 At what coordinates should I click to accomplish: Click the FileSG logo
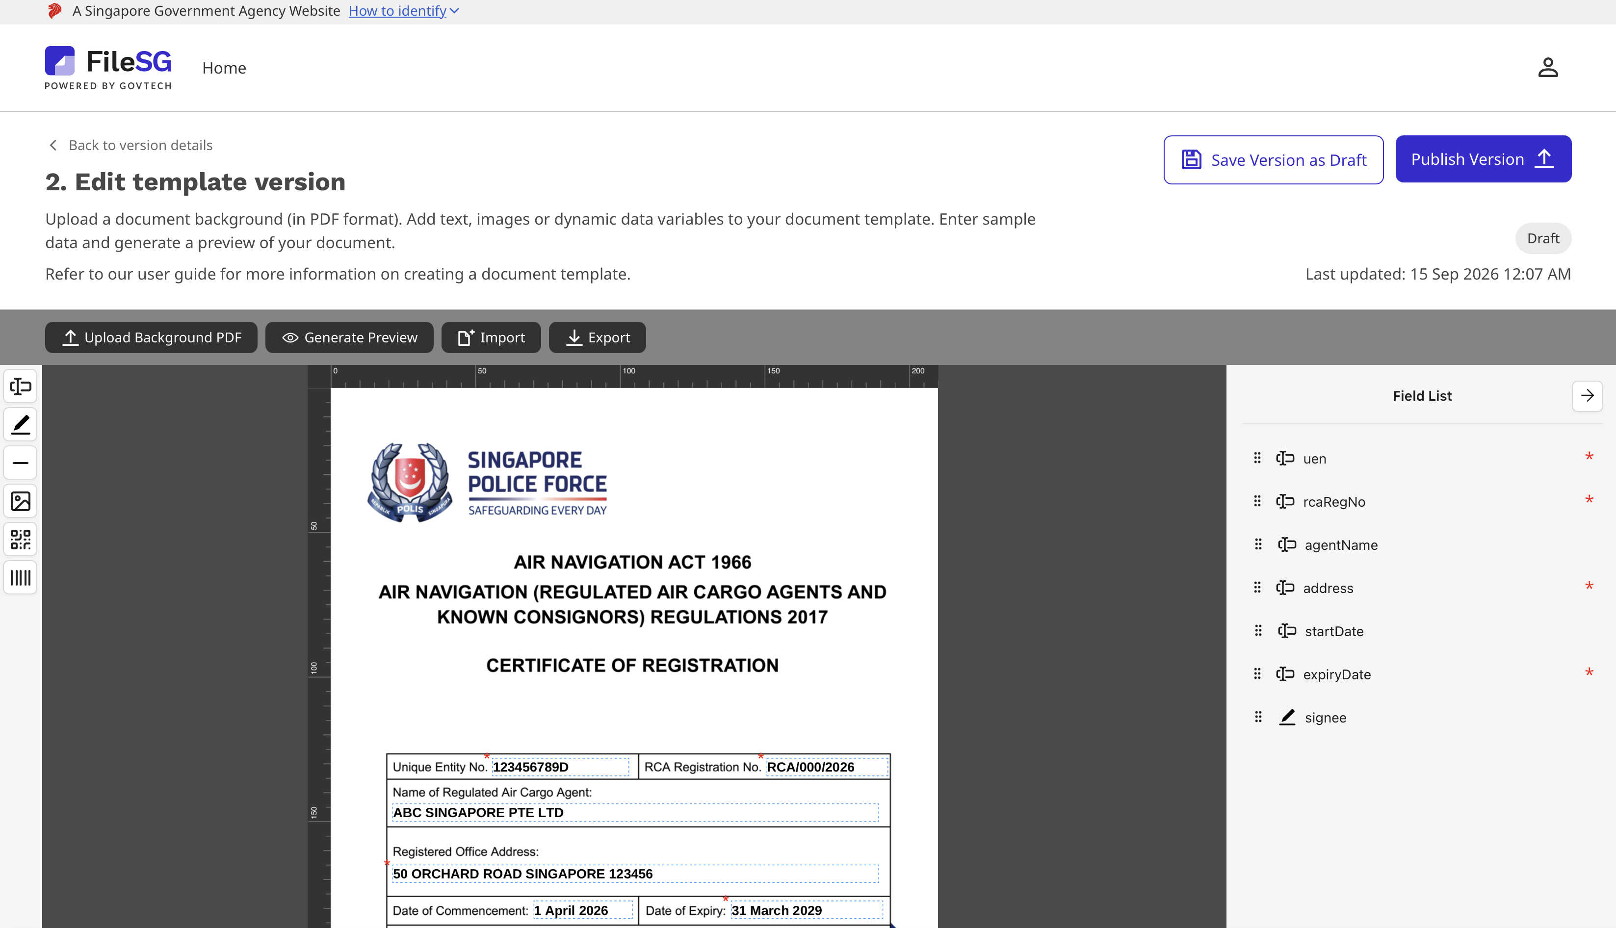click(108, 68)
